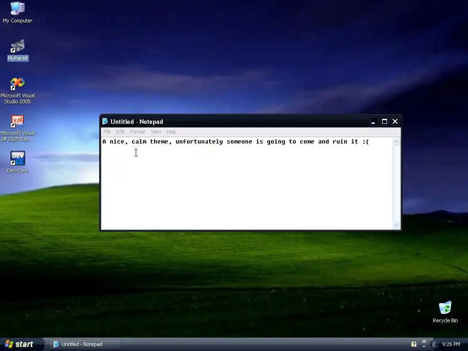Select the Microsoft Visual J# 2005 Express shortcut
The width and height of the screenshot is (468, 351).
coord(17,128)
